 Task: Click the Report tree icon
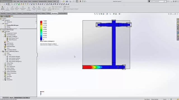[5, 78]
